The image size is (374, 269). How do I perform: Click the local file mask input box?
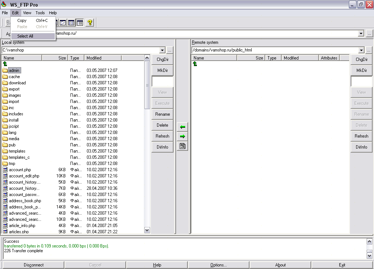[163, 81]
